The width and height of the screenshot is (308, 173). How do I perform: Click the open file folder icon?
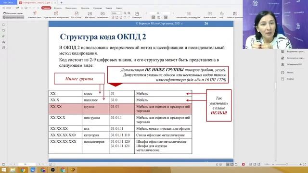pyautogui.click(x=18, y=8)
